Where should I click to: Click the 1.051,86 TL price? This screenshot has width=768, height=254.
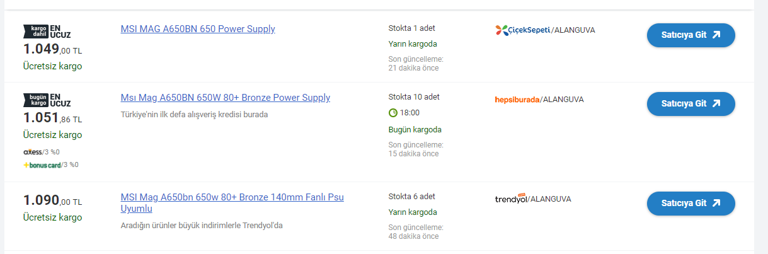tap(53, 118)
